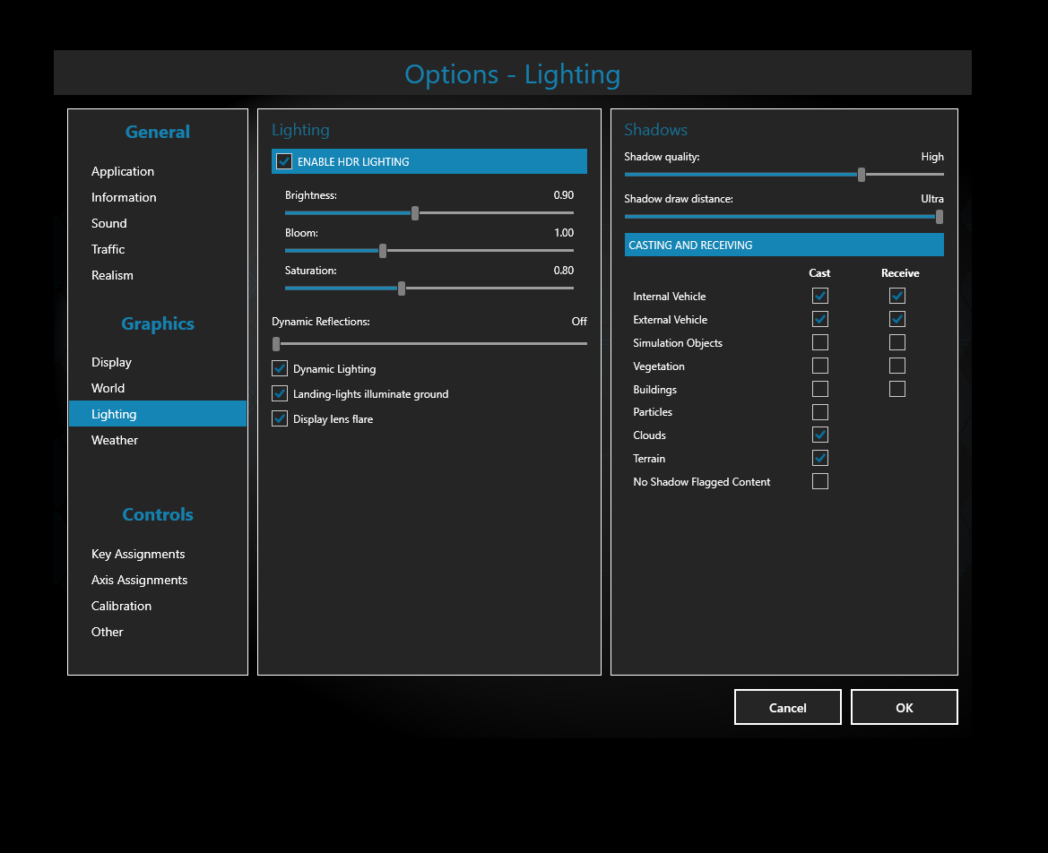This screenshot has width=1048, height=853.
Task: Enable Particles Cast shadows
Action: pos(820,412)
